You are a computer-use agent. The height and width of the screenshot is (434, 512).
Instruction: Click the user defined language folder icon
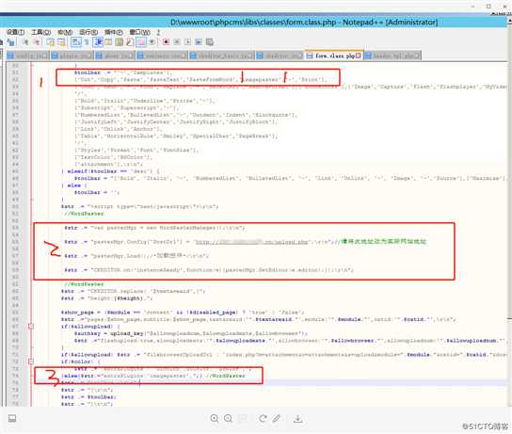tap(108, 41)
